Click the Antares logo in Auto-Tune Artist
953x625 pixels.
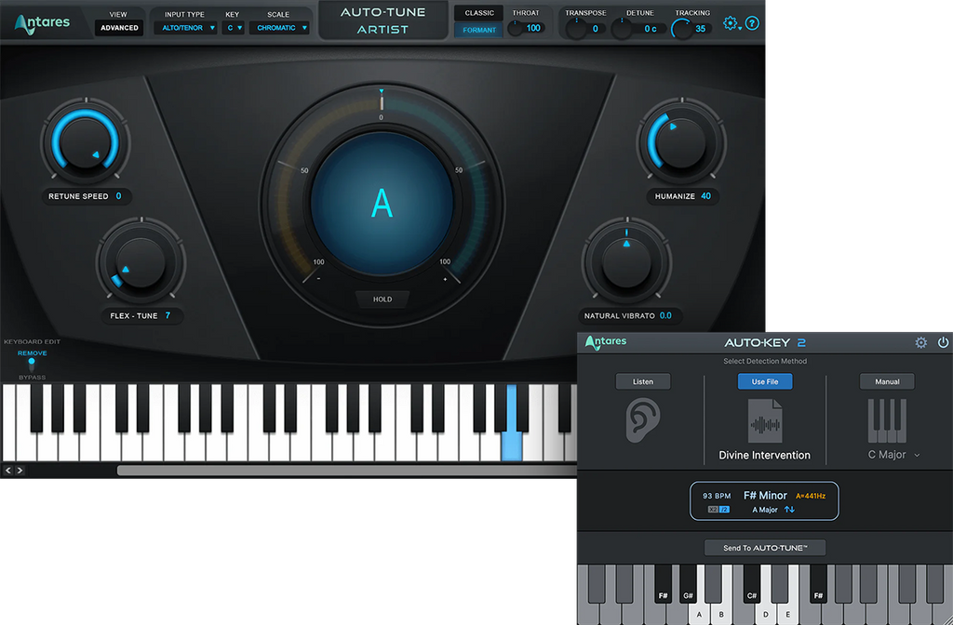click(x=43, y=23)
